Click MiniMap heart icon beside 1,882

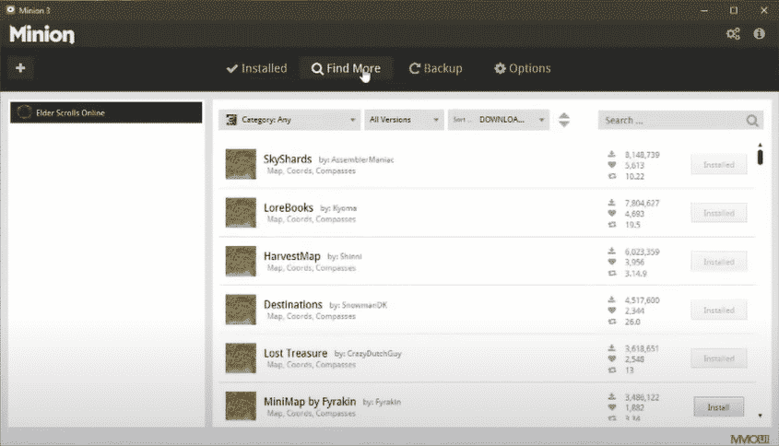(611, 407)
